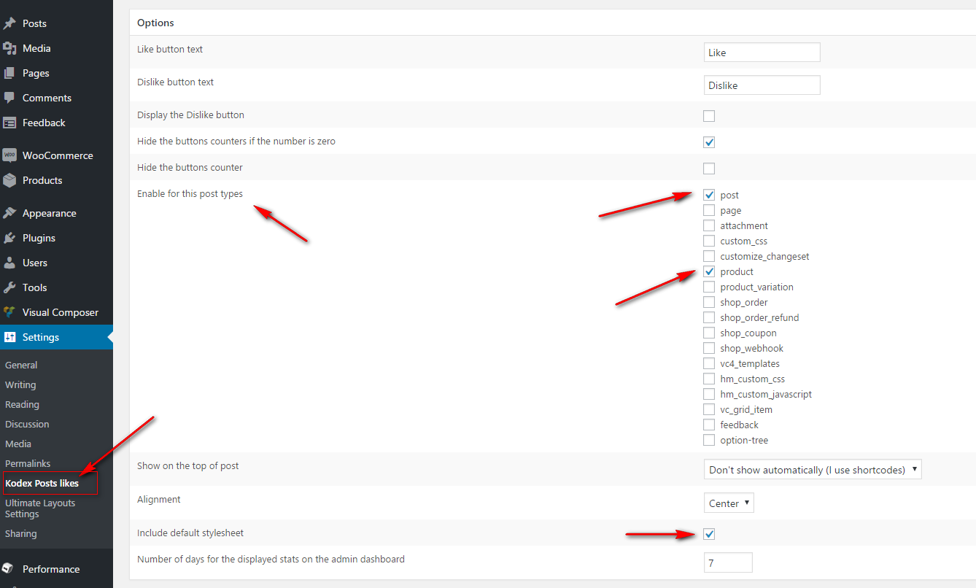Screen dimensions: 976x588
Task: Click the WooCommerce icon in sidebar
Action: tap(9, 155)
